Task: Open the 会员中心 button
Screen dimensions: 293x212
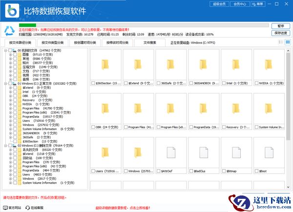Action: coord(240,4)
